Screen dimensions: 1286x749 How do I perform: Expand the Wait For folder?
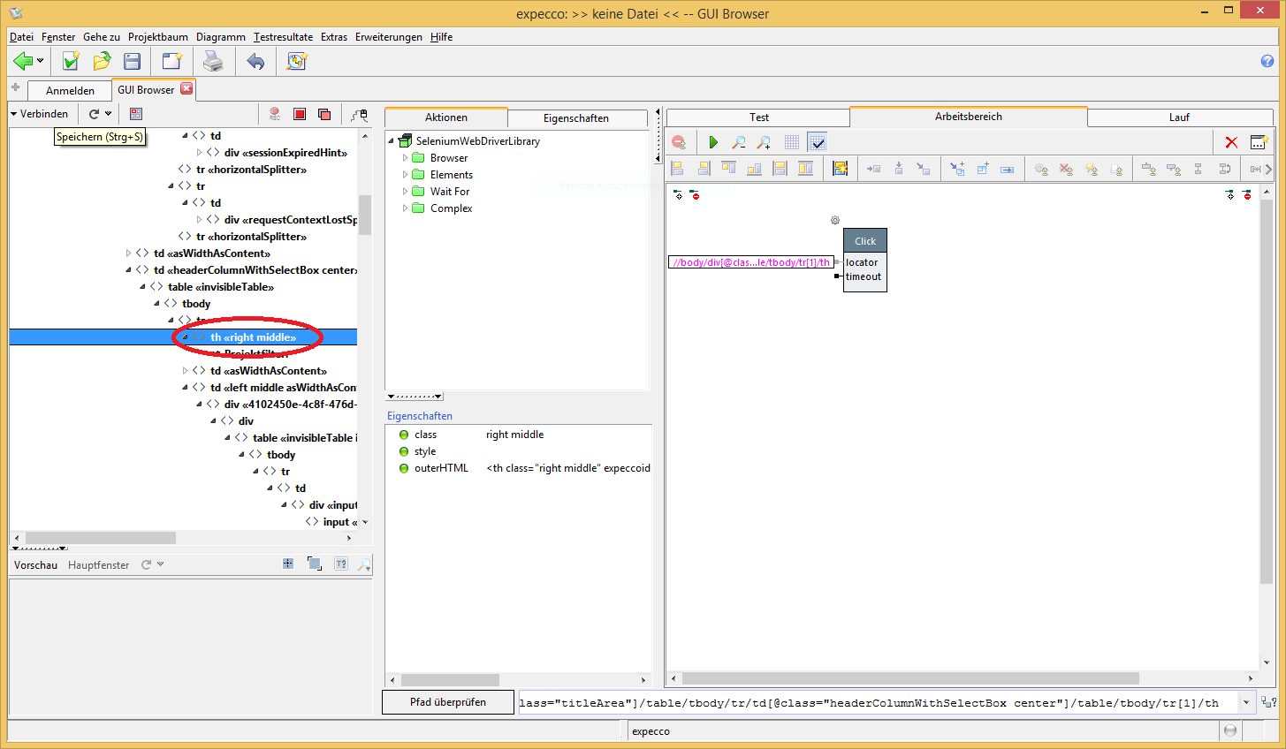406,192
